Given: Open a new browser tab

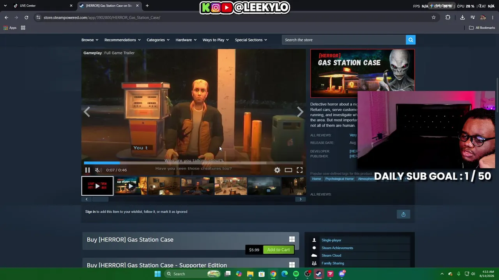Looking at the screenshot, I should click(x=147, y=6).
